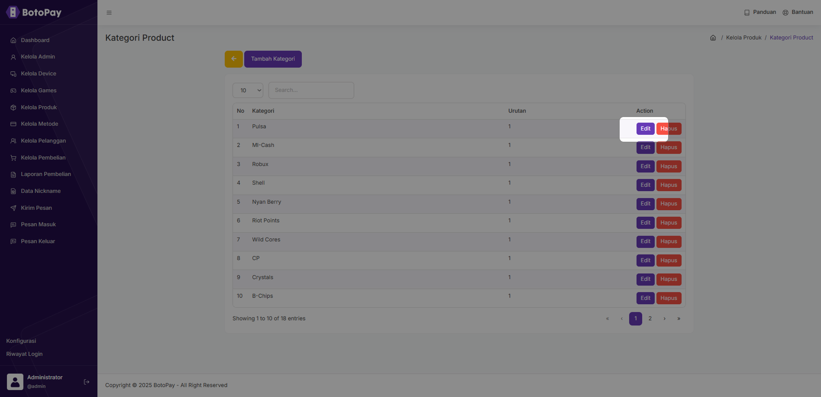Click the logout icon beside Administrator

tap(87, 382)
